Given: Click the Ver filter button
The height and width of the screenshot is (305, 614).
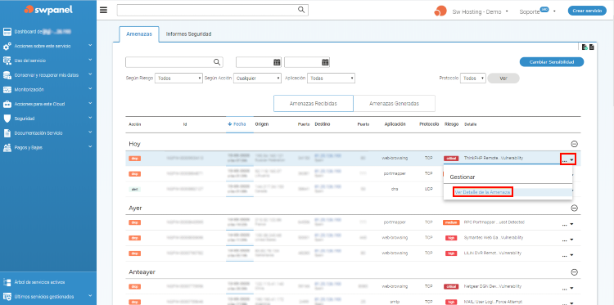Looking at the screenshot, I should click(503, 78).
